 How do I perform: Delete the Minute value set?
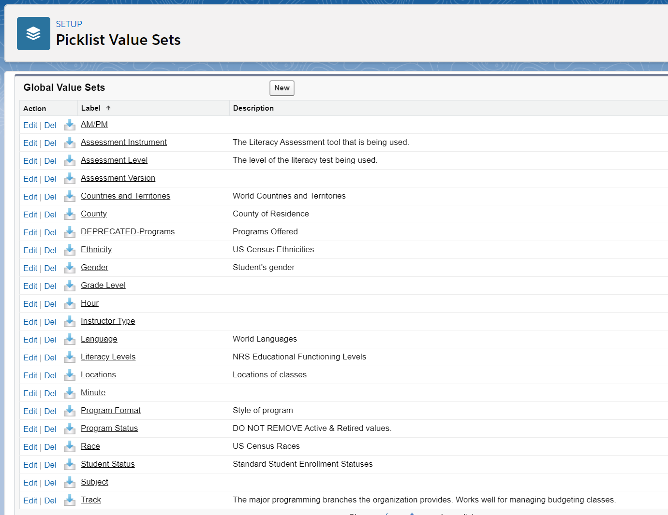(50, 393)
